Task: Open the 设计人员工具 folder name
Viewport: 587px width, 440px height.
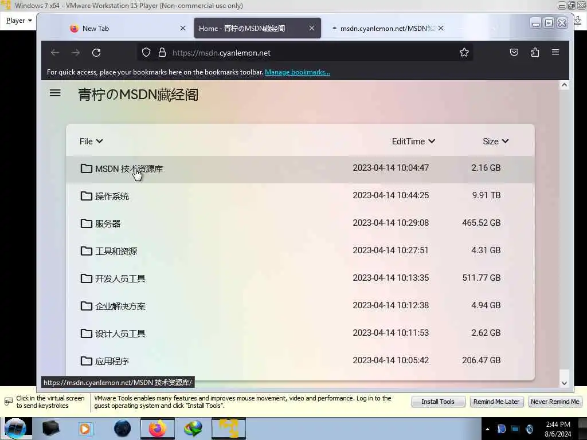Action: pos(120,334)
